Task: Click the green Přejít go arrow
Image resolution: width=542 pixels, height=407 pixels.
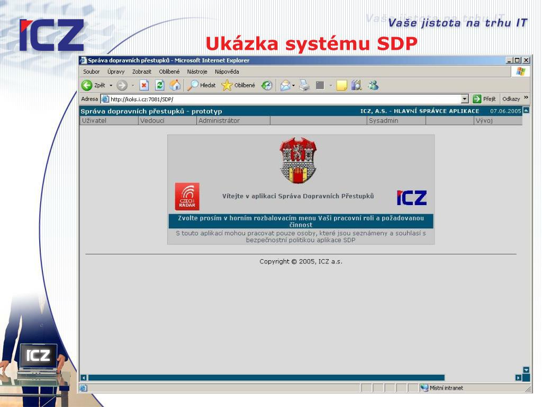Action: (x=477, y=99)
